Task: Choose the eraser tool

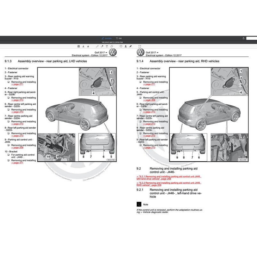Action: coord(102,46)
